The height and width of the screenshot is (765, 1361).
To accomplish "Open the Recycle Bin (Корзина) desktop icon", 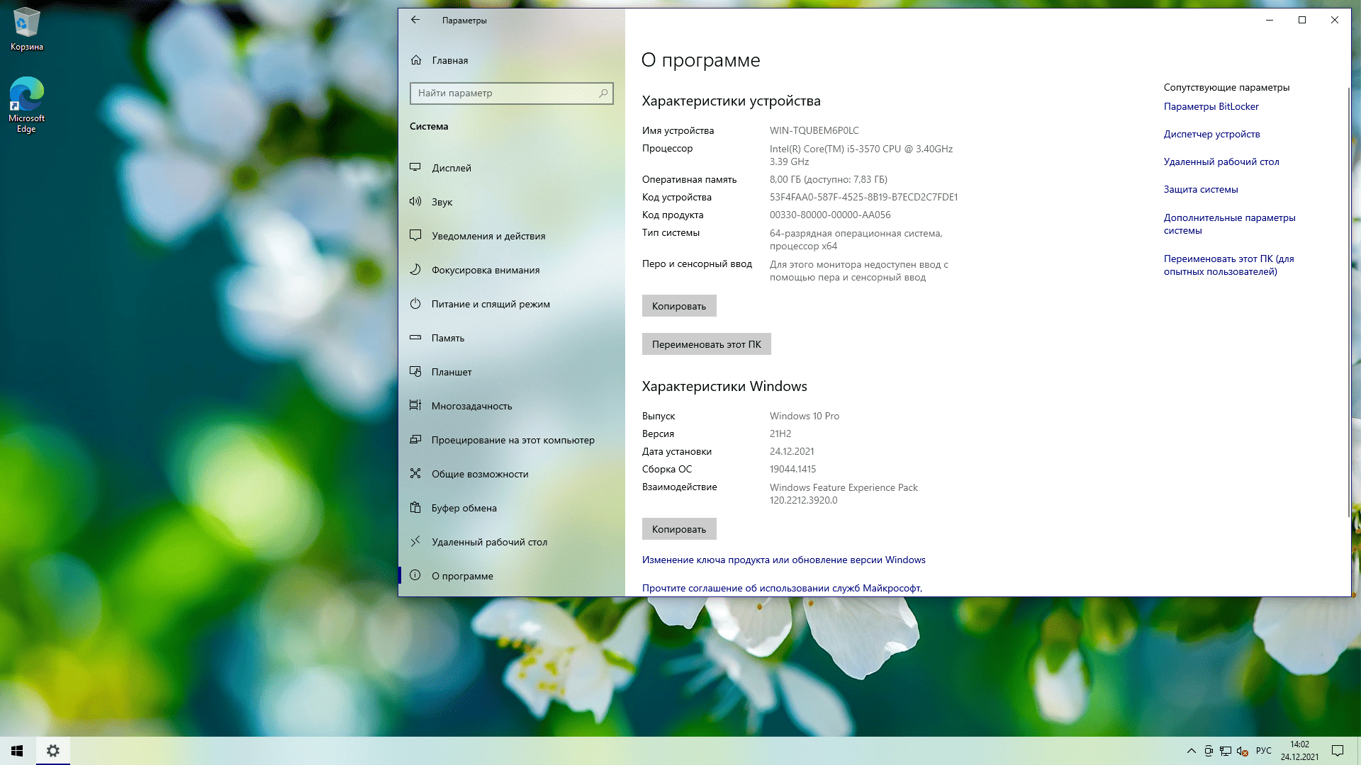I will pos(27,30).
